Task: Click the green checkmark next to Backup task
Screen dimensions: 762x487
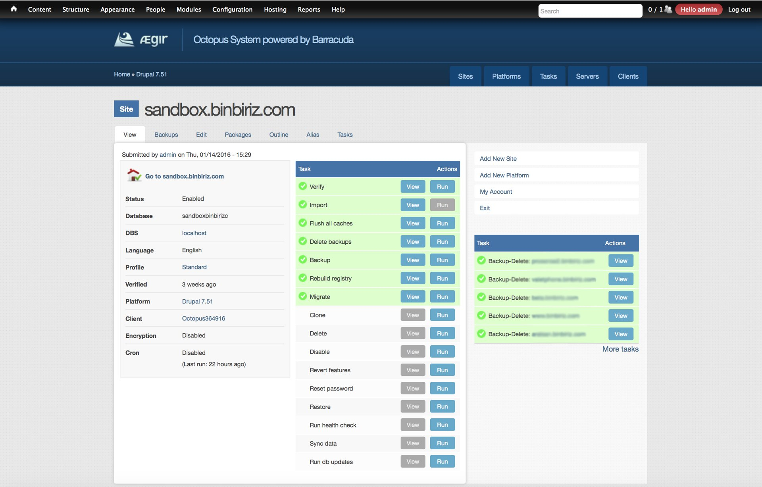Action: [x=303, y=260]
